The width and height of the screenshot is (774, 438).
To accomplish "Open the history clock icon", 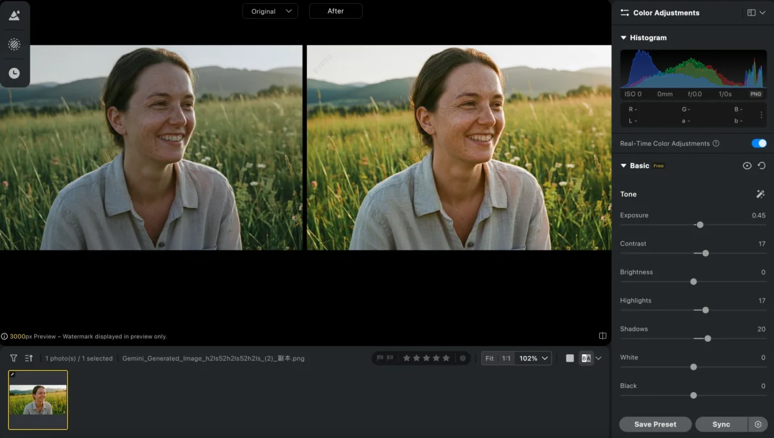I will (x=14, y=74).
